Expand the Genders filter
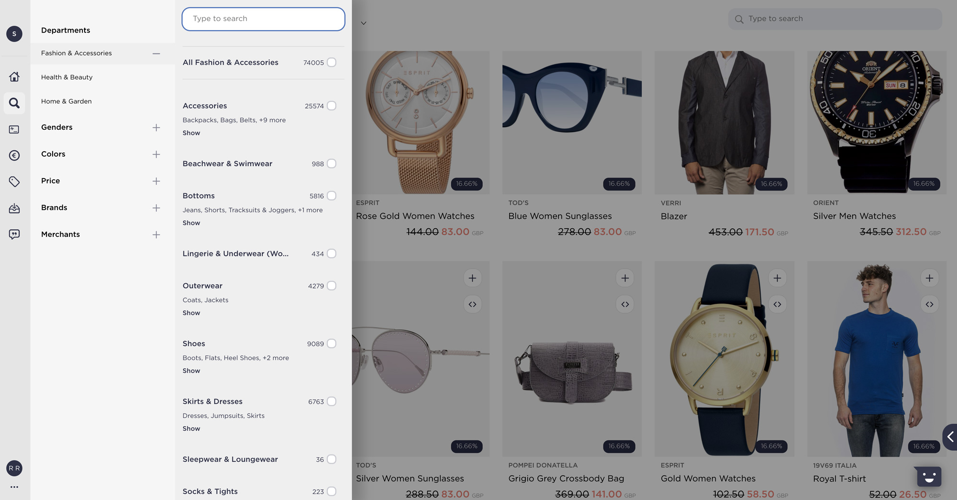The width and height of the screenshot is (957, 500). [x=156, y=127]
